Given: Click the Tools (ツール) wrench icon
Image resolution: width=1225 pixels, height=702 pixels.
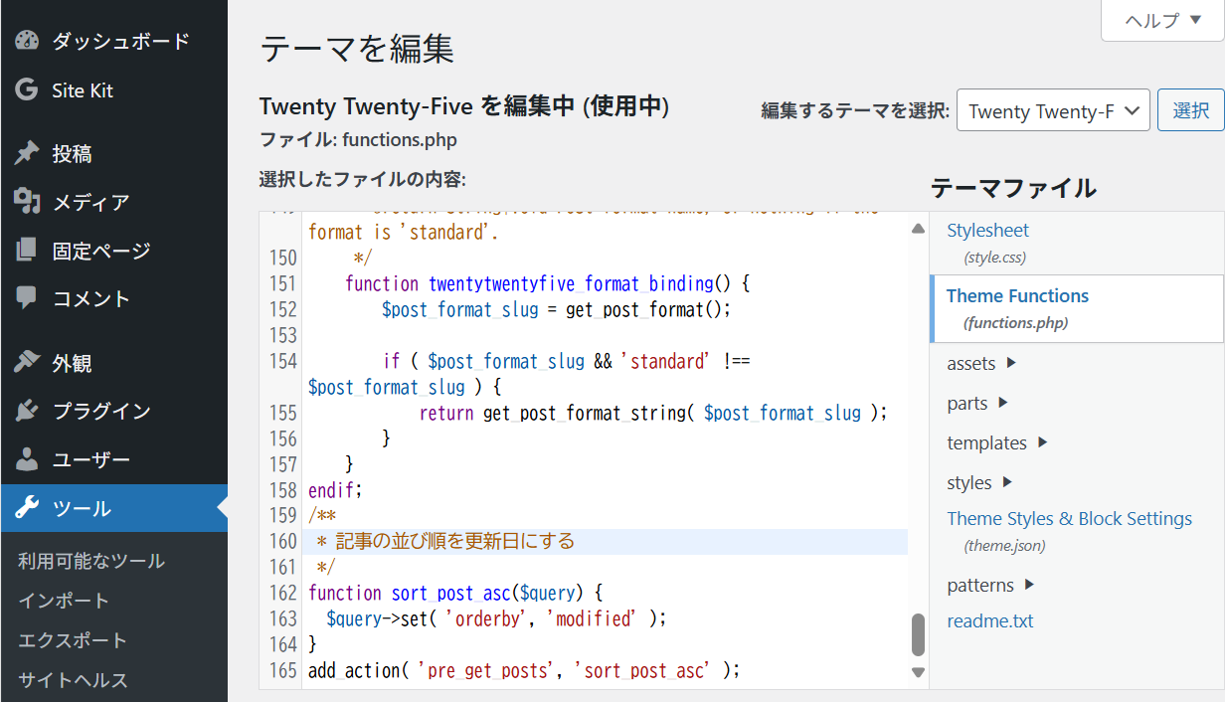Looking at the screenshot, I should click(27, 508).
